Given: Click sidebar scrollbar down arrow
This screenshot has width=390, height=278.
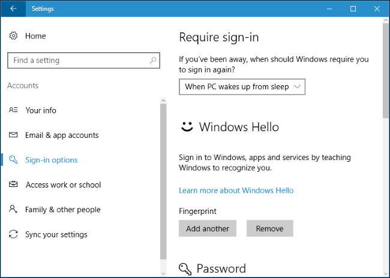Looking at the screenshot, I should tap(163, 274).
